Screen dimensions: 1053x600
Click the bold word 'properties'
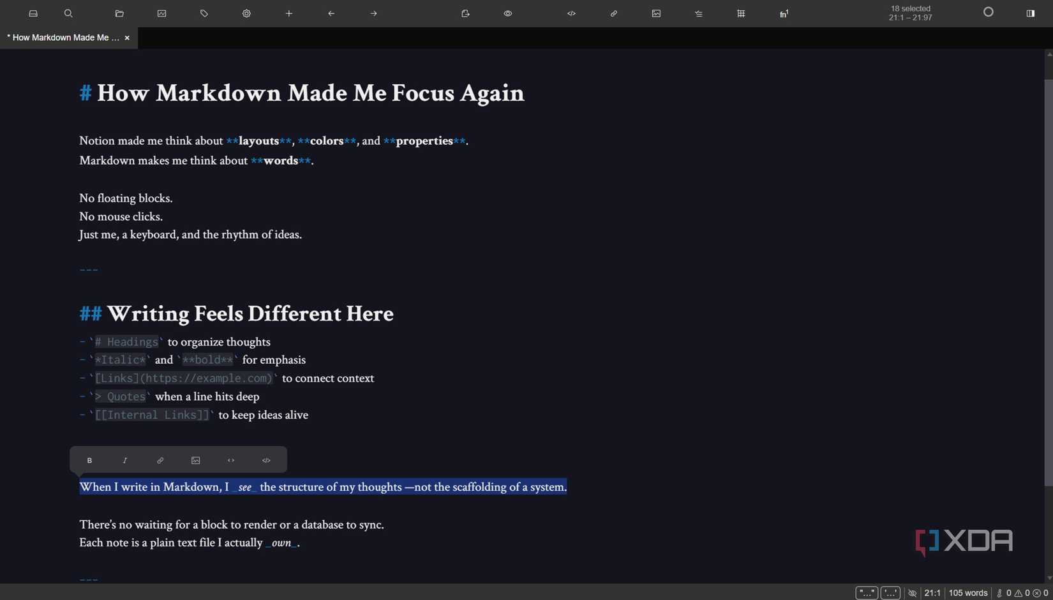[424, 141]
